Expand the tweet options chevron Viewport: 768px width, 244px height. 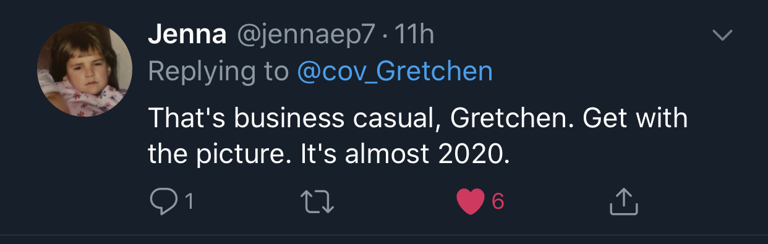point(722,35)
